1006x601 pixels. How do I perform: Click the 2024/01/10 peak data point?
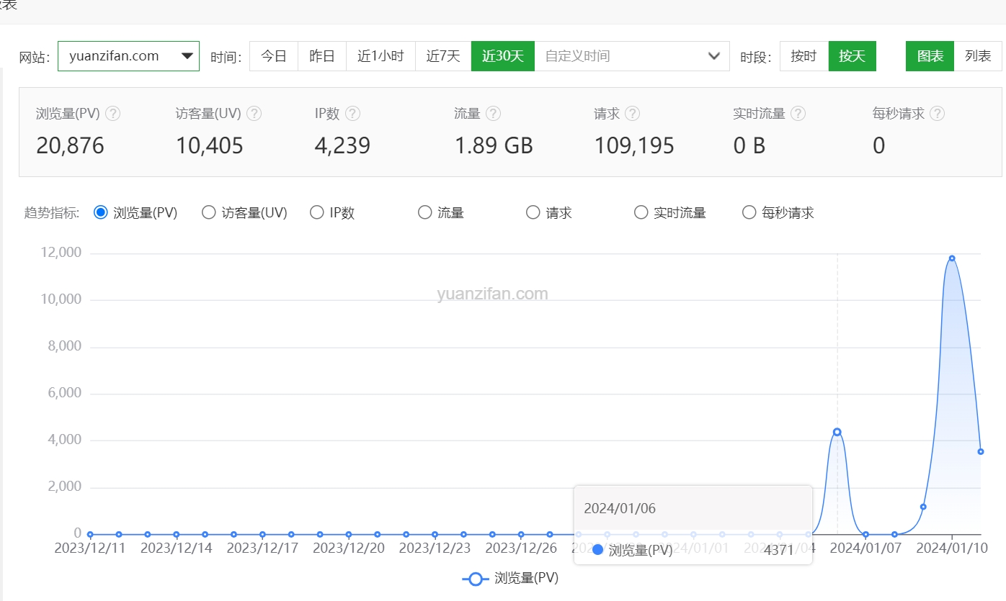click(x=952, y=258)
